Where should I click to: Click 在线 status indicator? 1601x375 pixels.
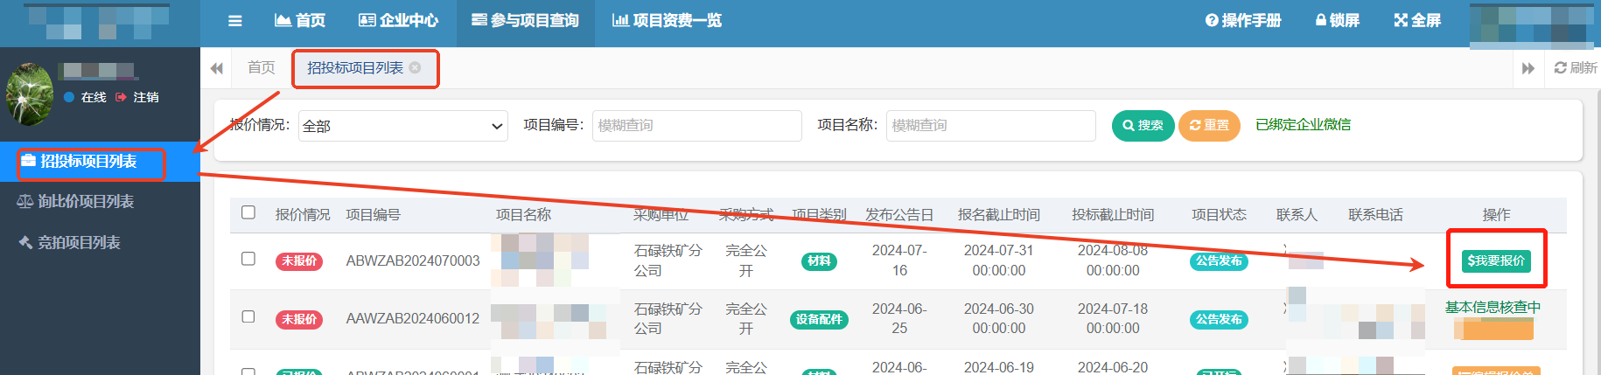pos(86,97)
